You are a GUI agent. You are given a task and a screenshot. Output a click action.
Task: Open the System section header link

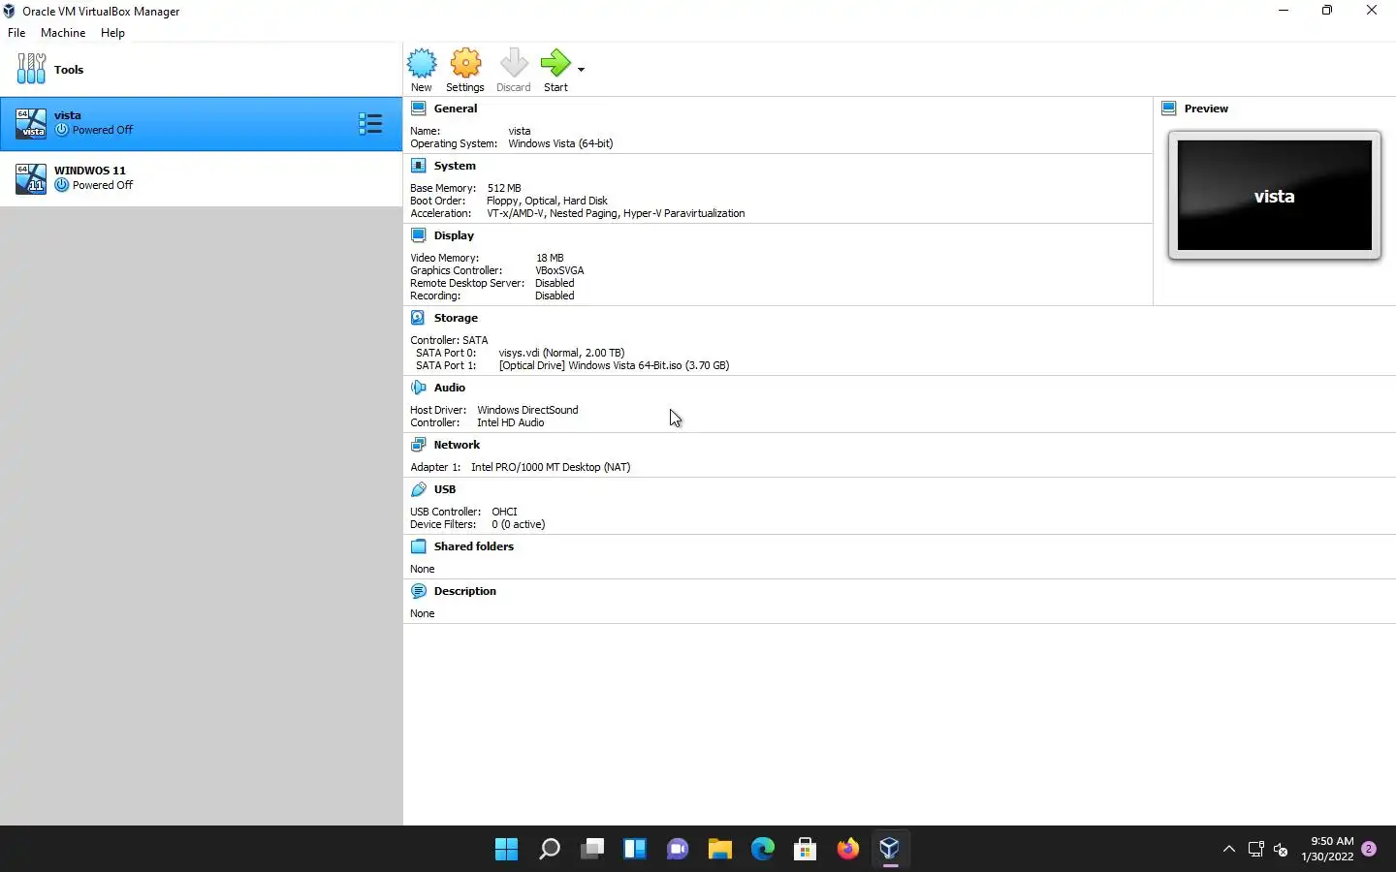coord(455,166)
